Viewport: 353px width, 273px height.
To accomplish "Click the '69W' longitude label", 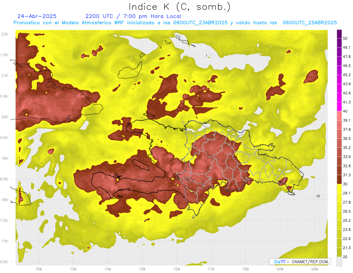I will coord(280,269).
